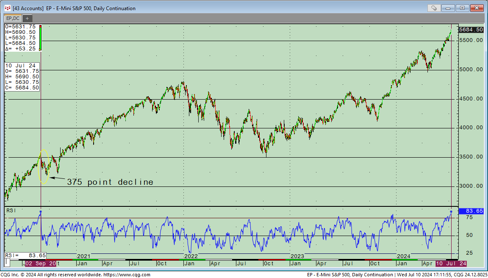The width and height of the screenshot is (488, 278).
Task: Click the highlighted 10 Jul 24 date marker
Action: coord(451,264)
